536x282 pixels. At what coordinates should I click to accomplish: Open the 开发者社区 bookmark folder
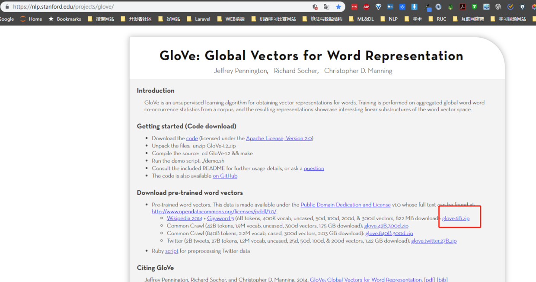tap(136, 19)
